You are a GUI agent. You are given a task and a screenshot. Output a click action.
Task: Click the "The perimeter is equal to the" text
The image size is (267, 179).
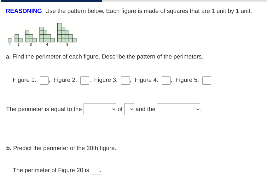point(44,109)
